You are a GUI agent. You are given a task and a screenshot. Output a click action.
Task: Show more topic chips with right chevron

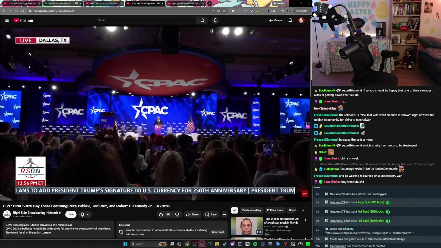click(302, 210)
